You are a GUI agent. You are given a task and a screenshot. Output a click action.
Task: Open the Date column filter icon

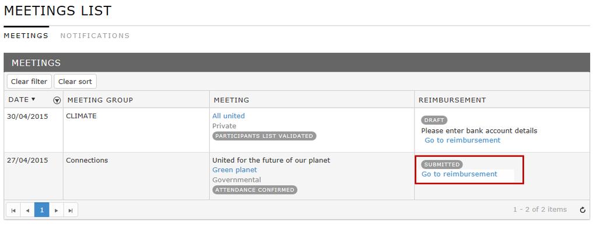[57, 100]
